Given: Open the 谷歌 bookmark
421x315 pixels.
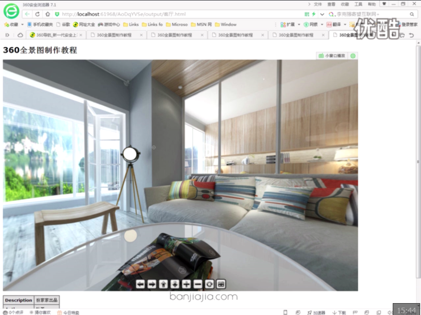Looking at the screenshot, I should (63, 25).
